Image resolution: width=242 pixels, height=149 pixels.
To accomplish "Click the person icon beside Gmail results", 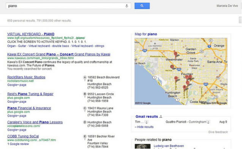I will [x=160, y=116].
